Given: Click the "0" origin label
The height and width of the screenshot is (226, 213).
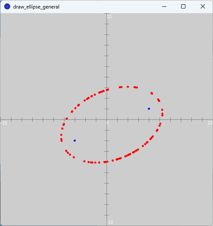Looking at the screenshot, I should (x=108, y=123).
